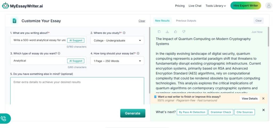Click the Hire Expert Writer button
The height and width of the screenshot is (128, 273).
click(x=246, y=6)
